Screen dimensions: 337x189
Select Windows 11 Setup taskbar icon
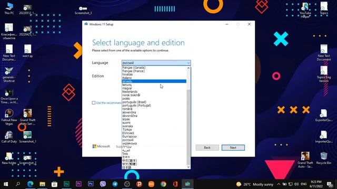[x=187, y=184]
